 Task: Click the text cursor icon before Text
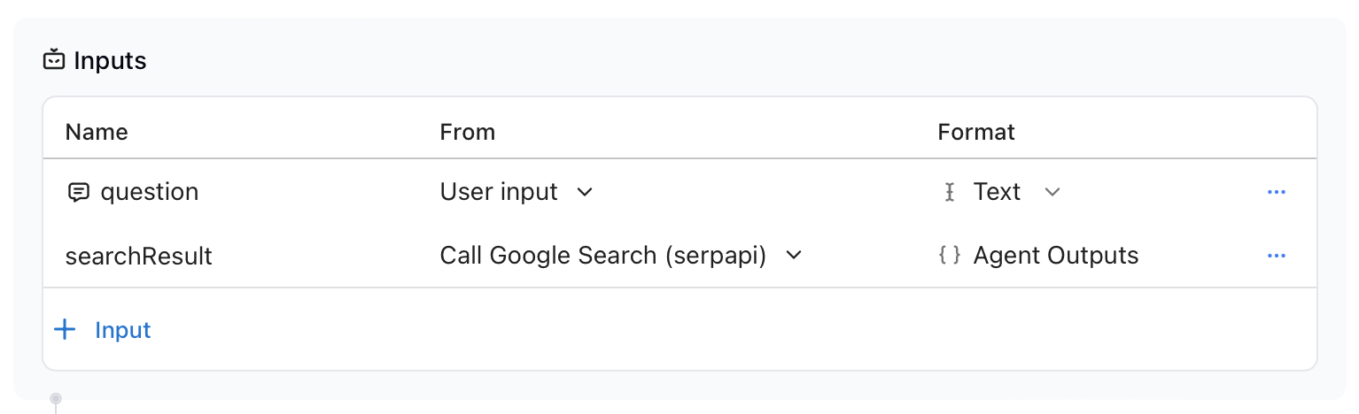949,192
